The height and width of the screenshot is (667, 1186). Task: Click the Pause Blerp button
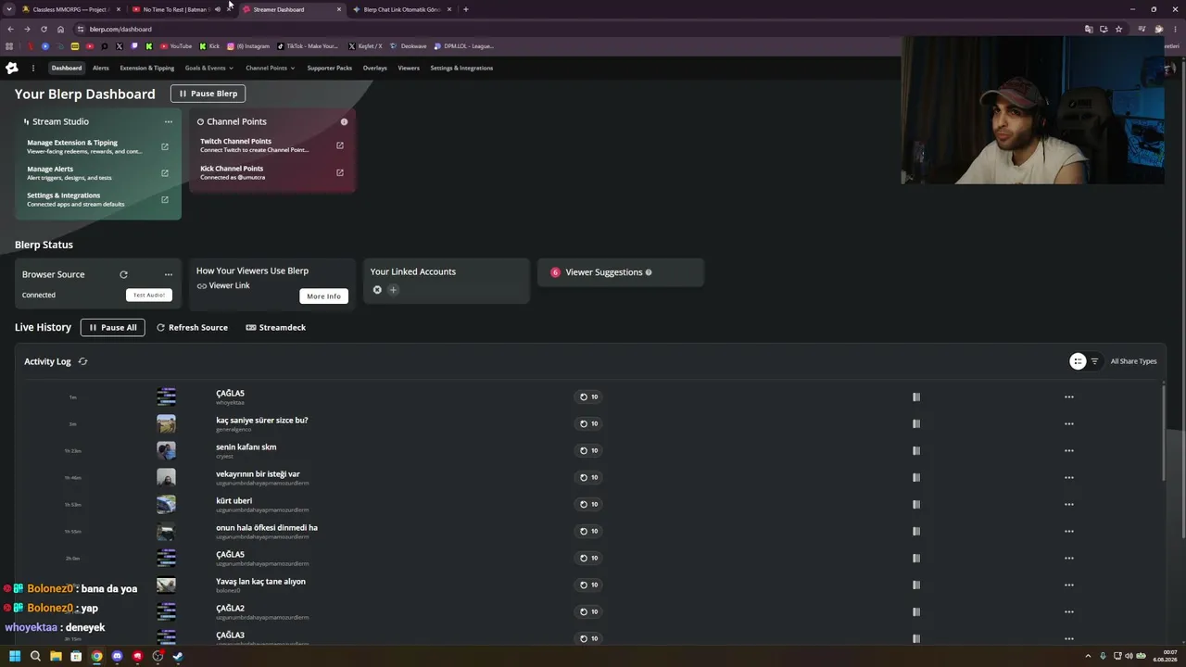tap(208, 94)
